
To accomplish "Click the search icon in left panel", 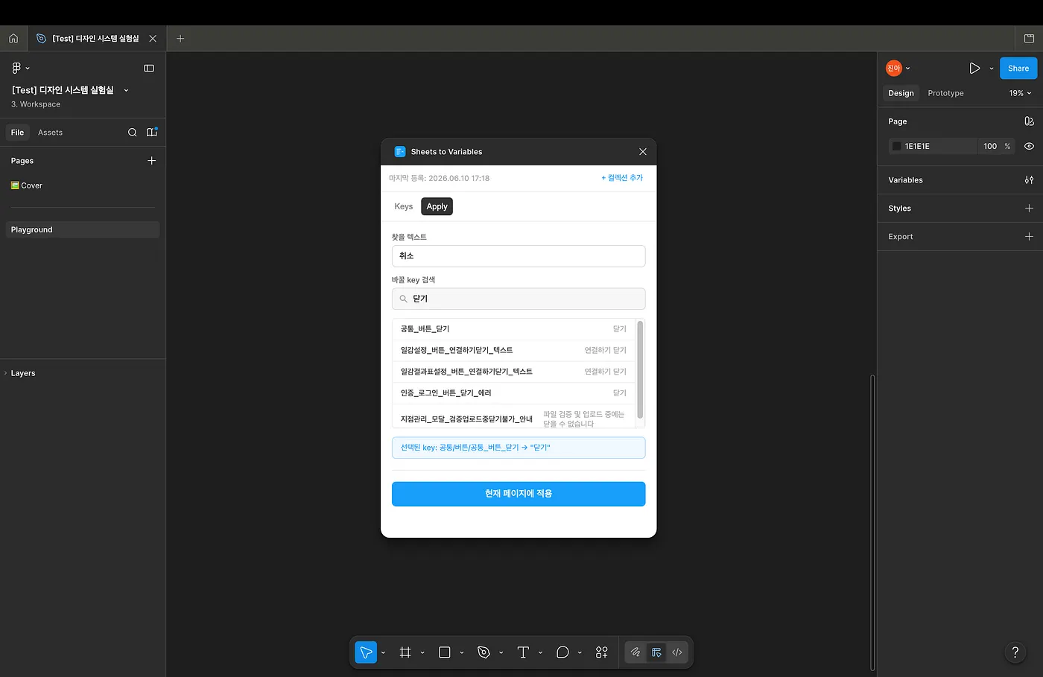I will coord(133,133).
